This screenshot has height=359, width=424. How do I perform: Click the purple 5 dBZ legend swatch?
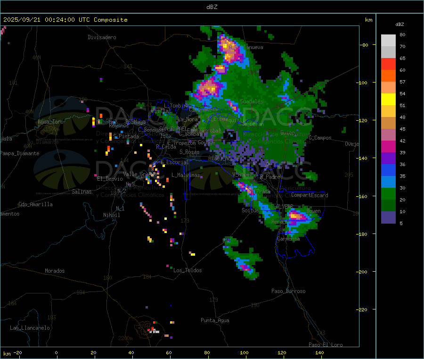click(388, 217)
